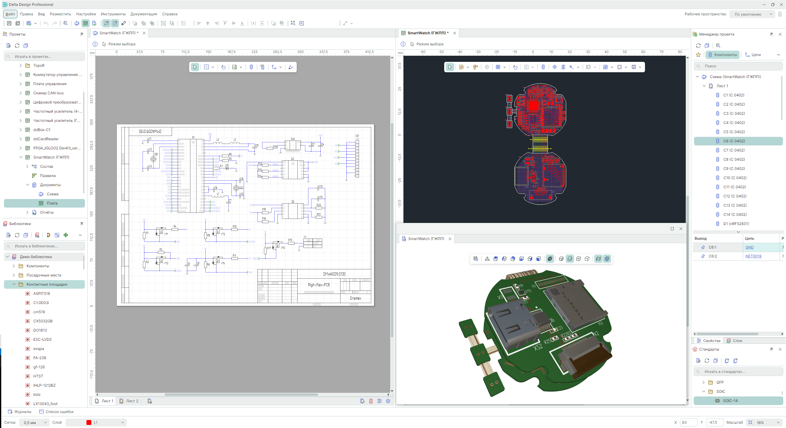Open the Масштаб 16% zoom dropdown
Image resolution: width=786 pixels, height=428 pixels.
[x=778, y=422]
